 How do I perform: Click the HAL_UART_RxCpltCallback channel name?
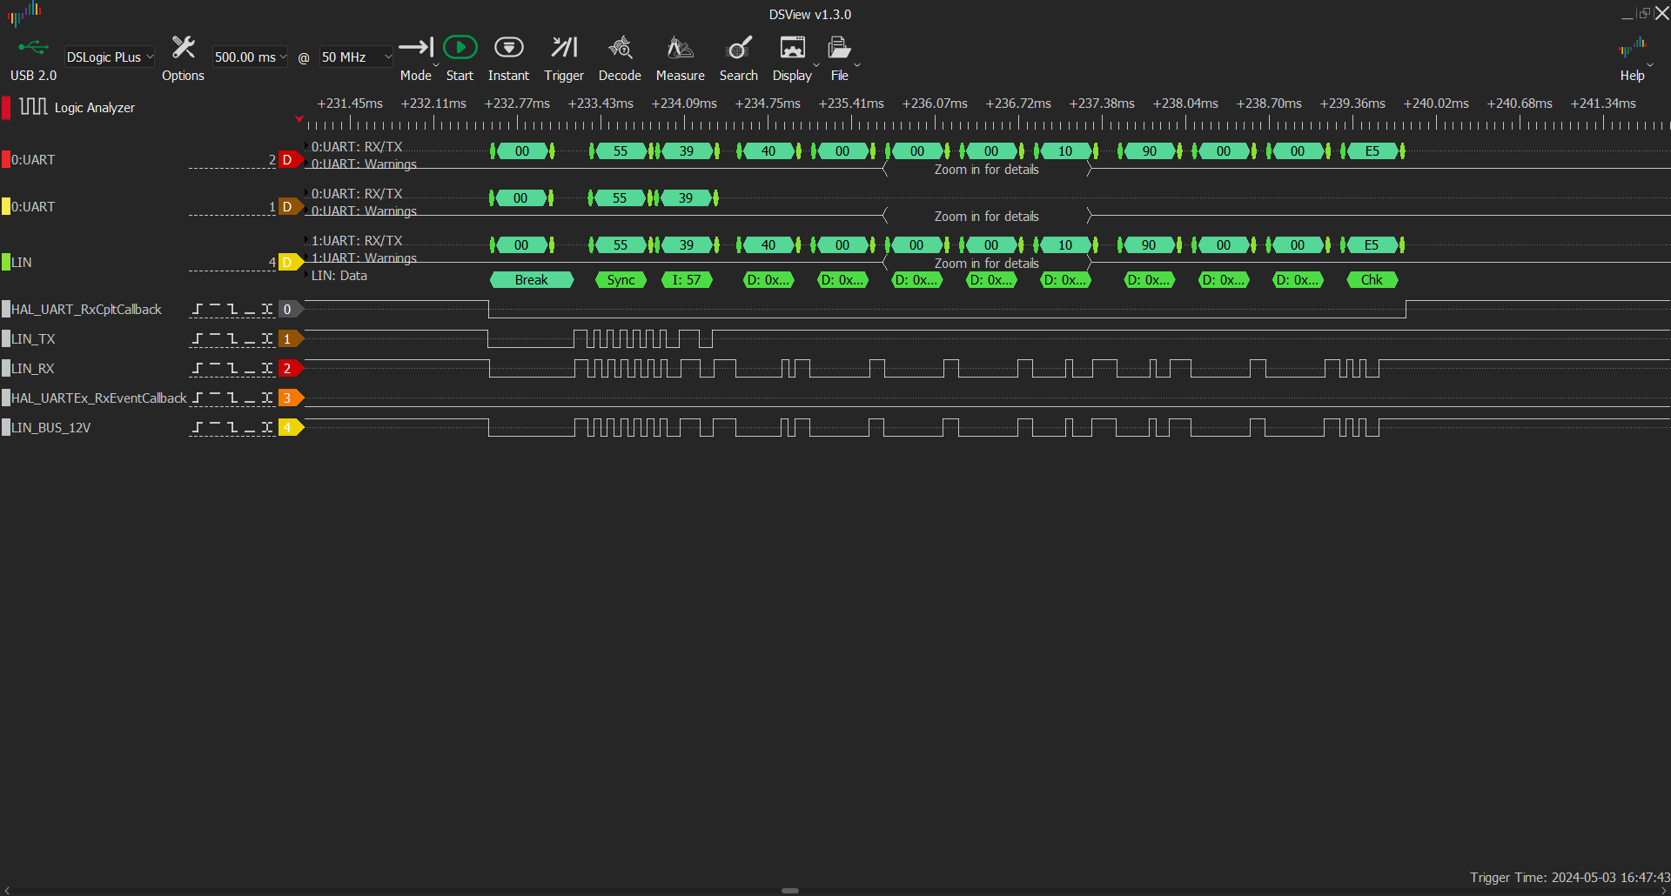(x=86, y=310)
